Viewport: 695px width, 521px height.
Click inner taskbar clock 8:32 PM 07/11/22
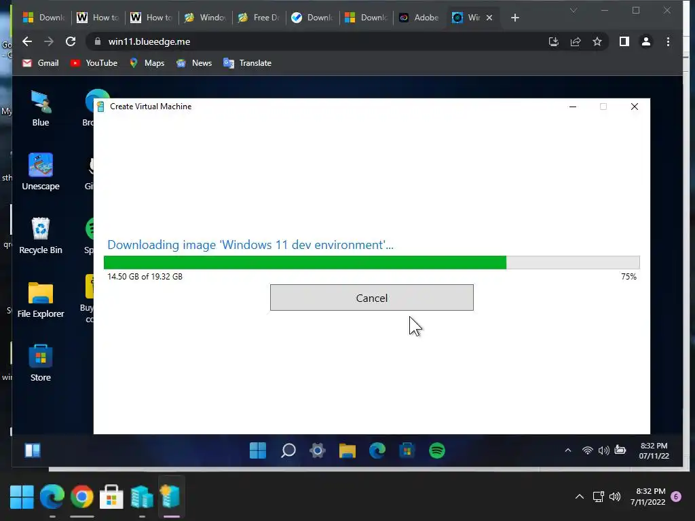pos(654,450)
